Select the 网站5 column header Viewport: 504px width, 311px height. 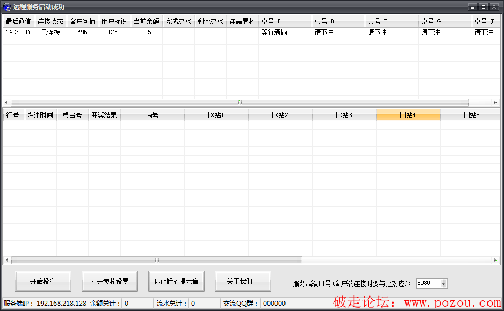point(470,115)
